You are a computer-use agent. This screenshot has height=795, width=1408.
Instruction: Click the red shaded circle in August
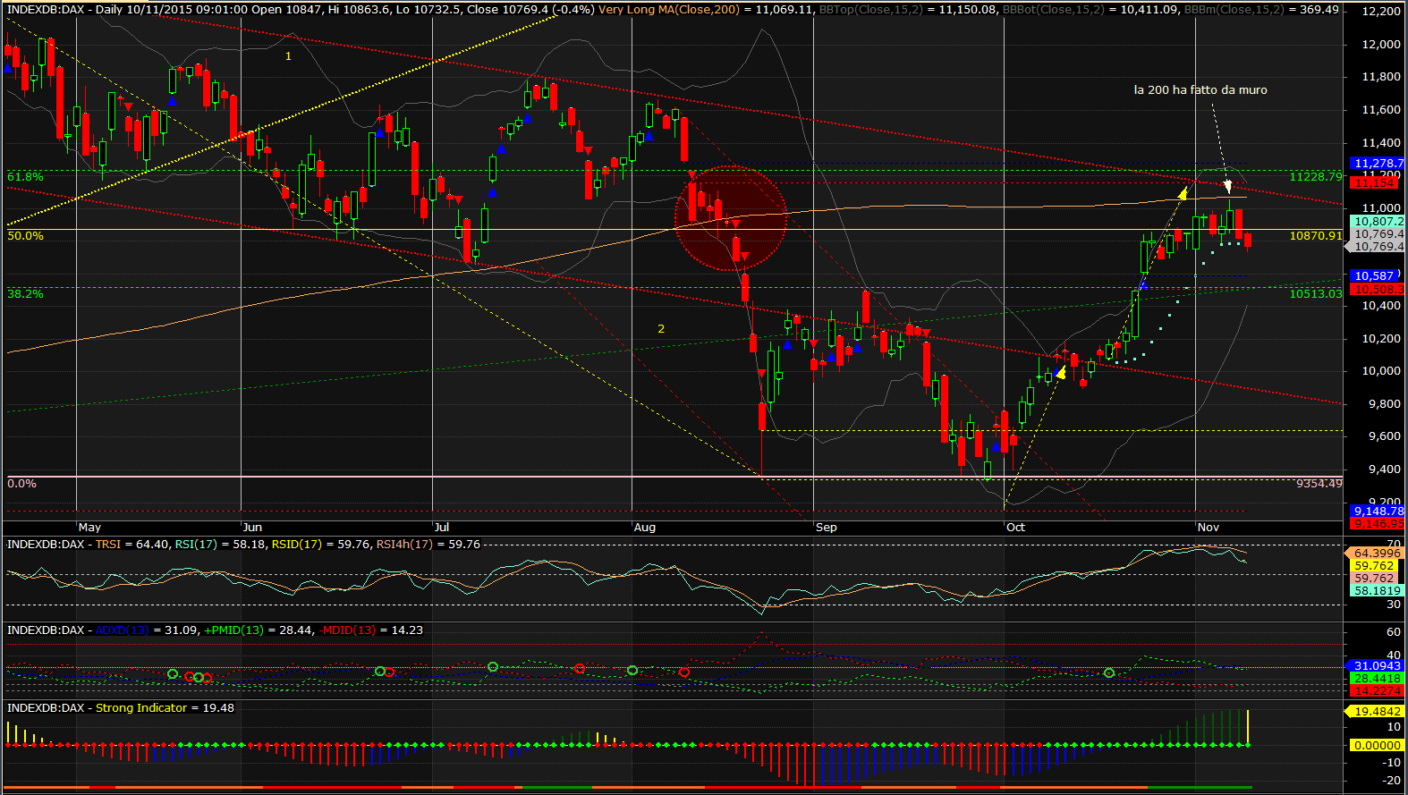(x=731, y=218)
